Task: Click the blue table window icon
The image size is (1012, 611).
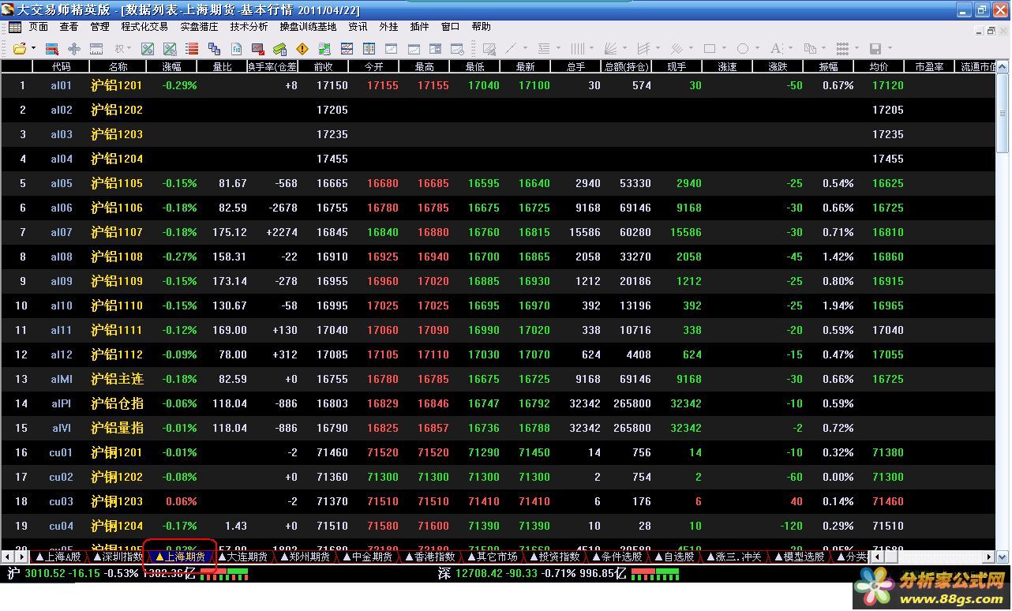Action: point(369,49)
